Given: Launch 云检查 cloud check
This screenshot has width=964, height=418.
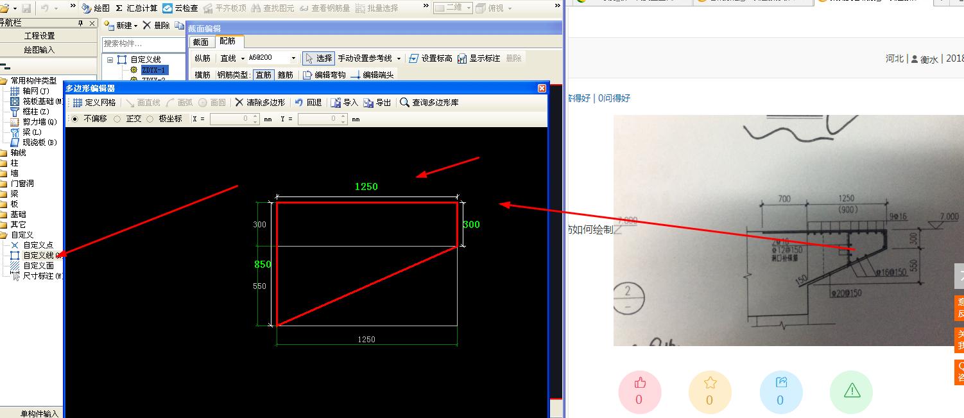Looking at the screenshot, I should click(180, 8).
